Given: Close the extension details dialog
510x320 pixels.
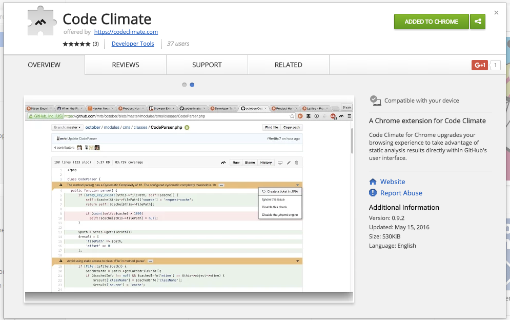Looking at the screenshot, I should 496,13.
